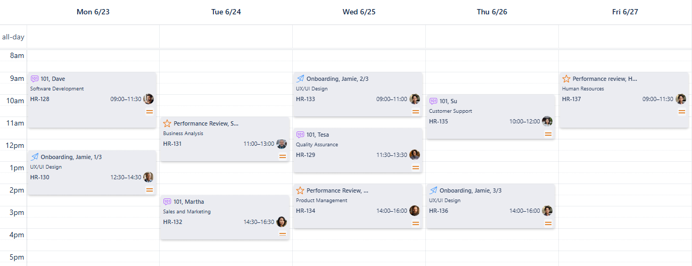The width and height of the screenshot is (692, 266).
Task: Click the all-day cell for Thu 6/26
Action: [492, 37]
